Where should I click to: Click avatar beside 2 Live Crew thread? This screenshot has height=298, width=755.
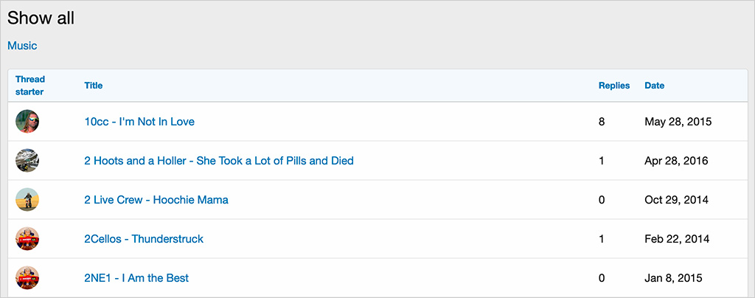pyautogui.click(x=27, y=199)
